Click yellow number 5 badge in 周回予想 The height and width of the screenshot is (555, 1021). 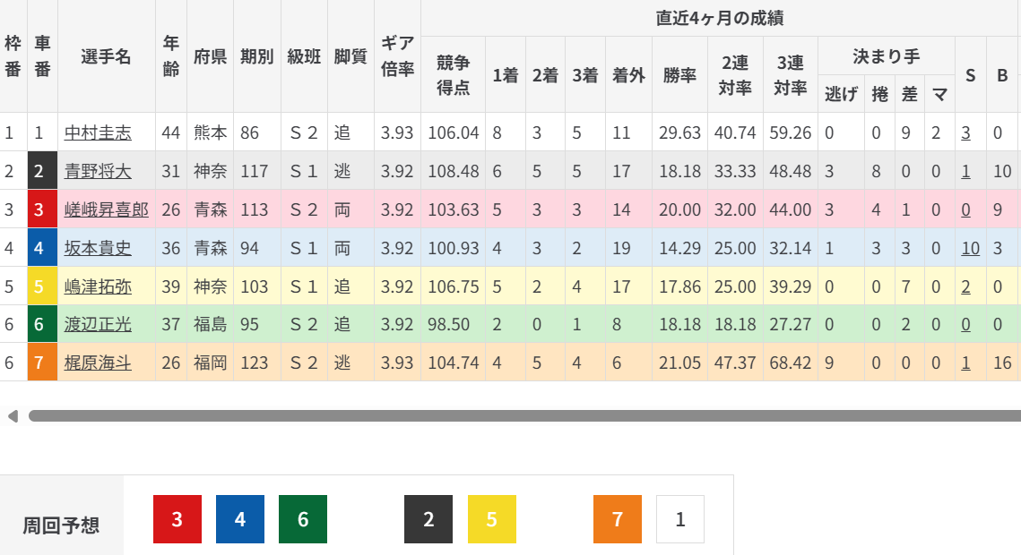pos(491,519)
